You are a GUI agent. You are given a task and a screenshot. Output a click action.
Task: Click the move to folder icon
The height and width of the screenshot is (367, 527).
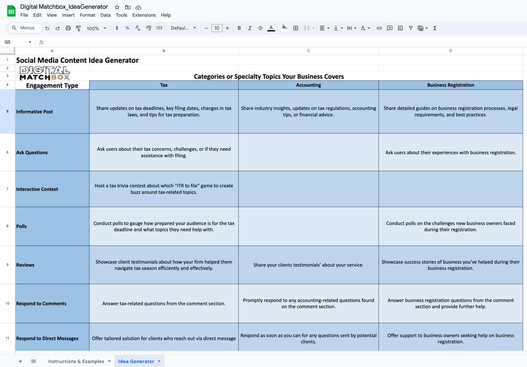128,7
